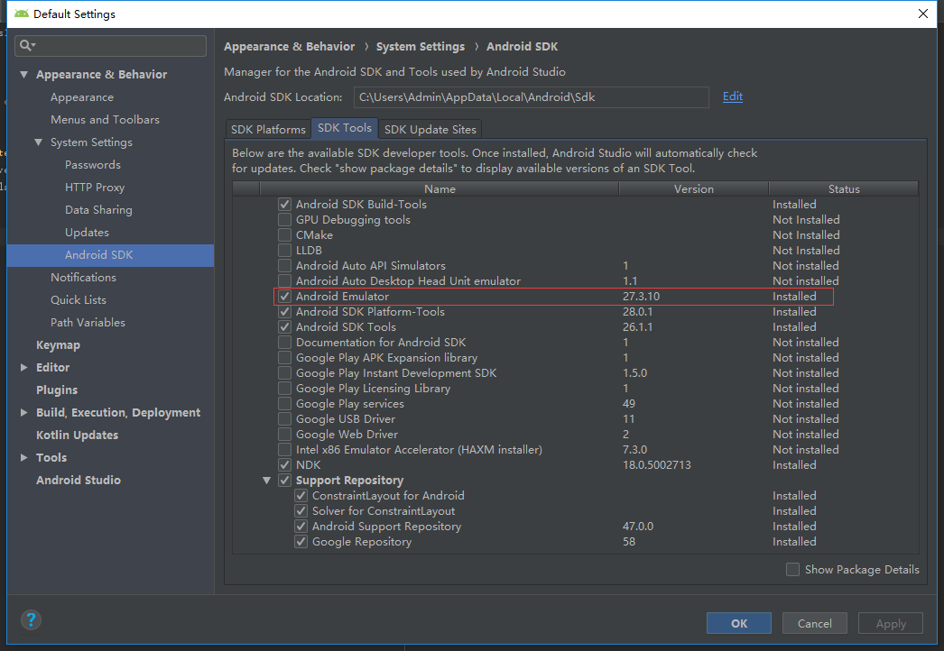
Task: Check the Google USB Driver checkbox
Action: pyautogui.click(x=285, y=418)
